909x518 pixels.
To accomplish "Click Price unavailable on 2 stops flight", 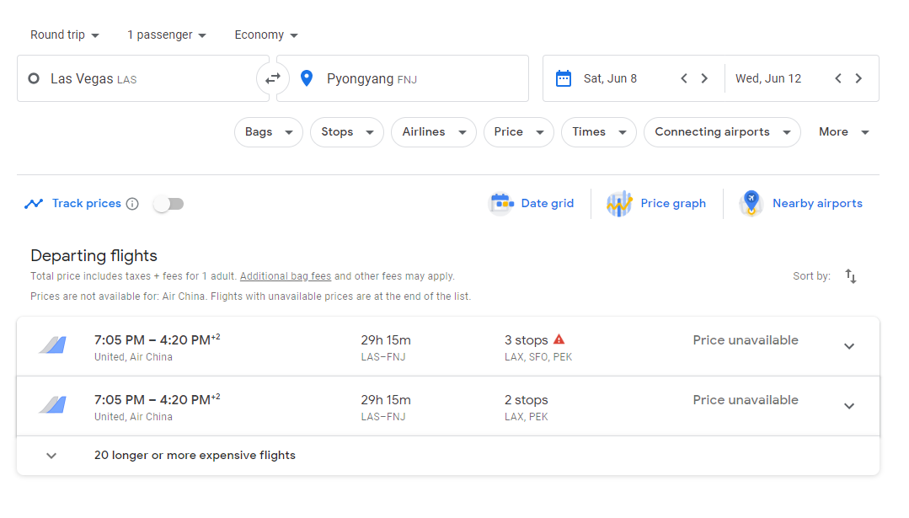I will (746, 400).
